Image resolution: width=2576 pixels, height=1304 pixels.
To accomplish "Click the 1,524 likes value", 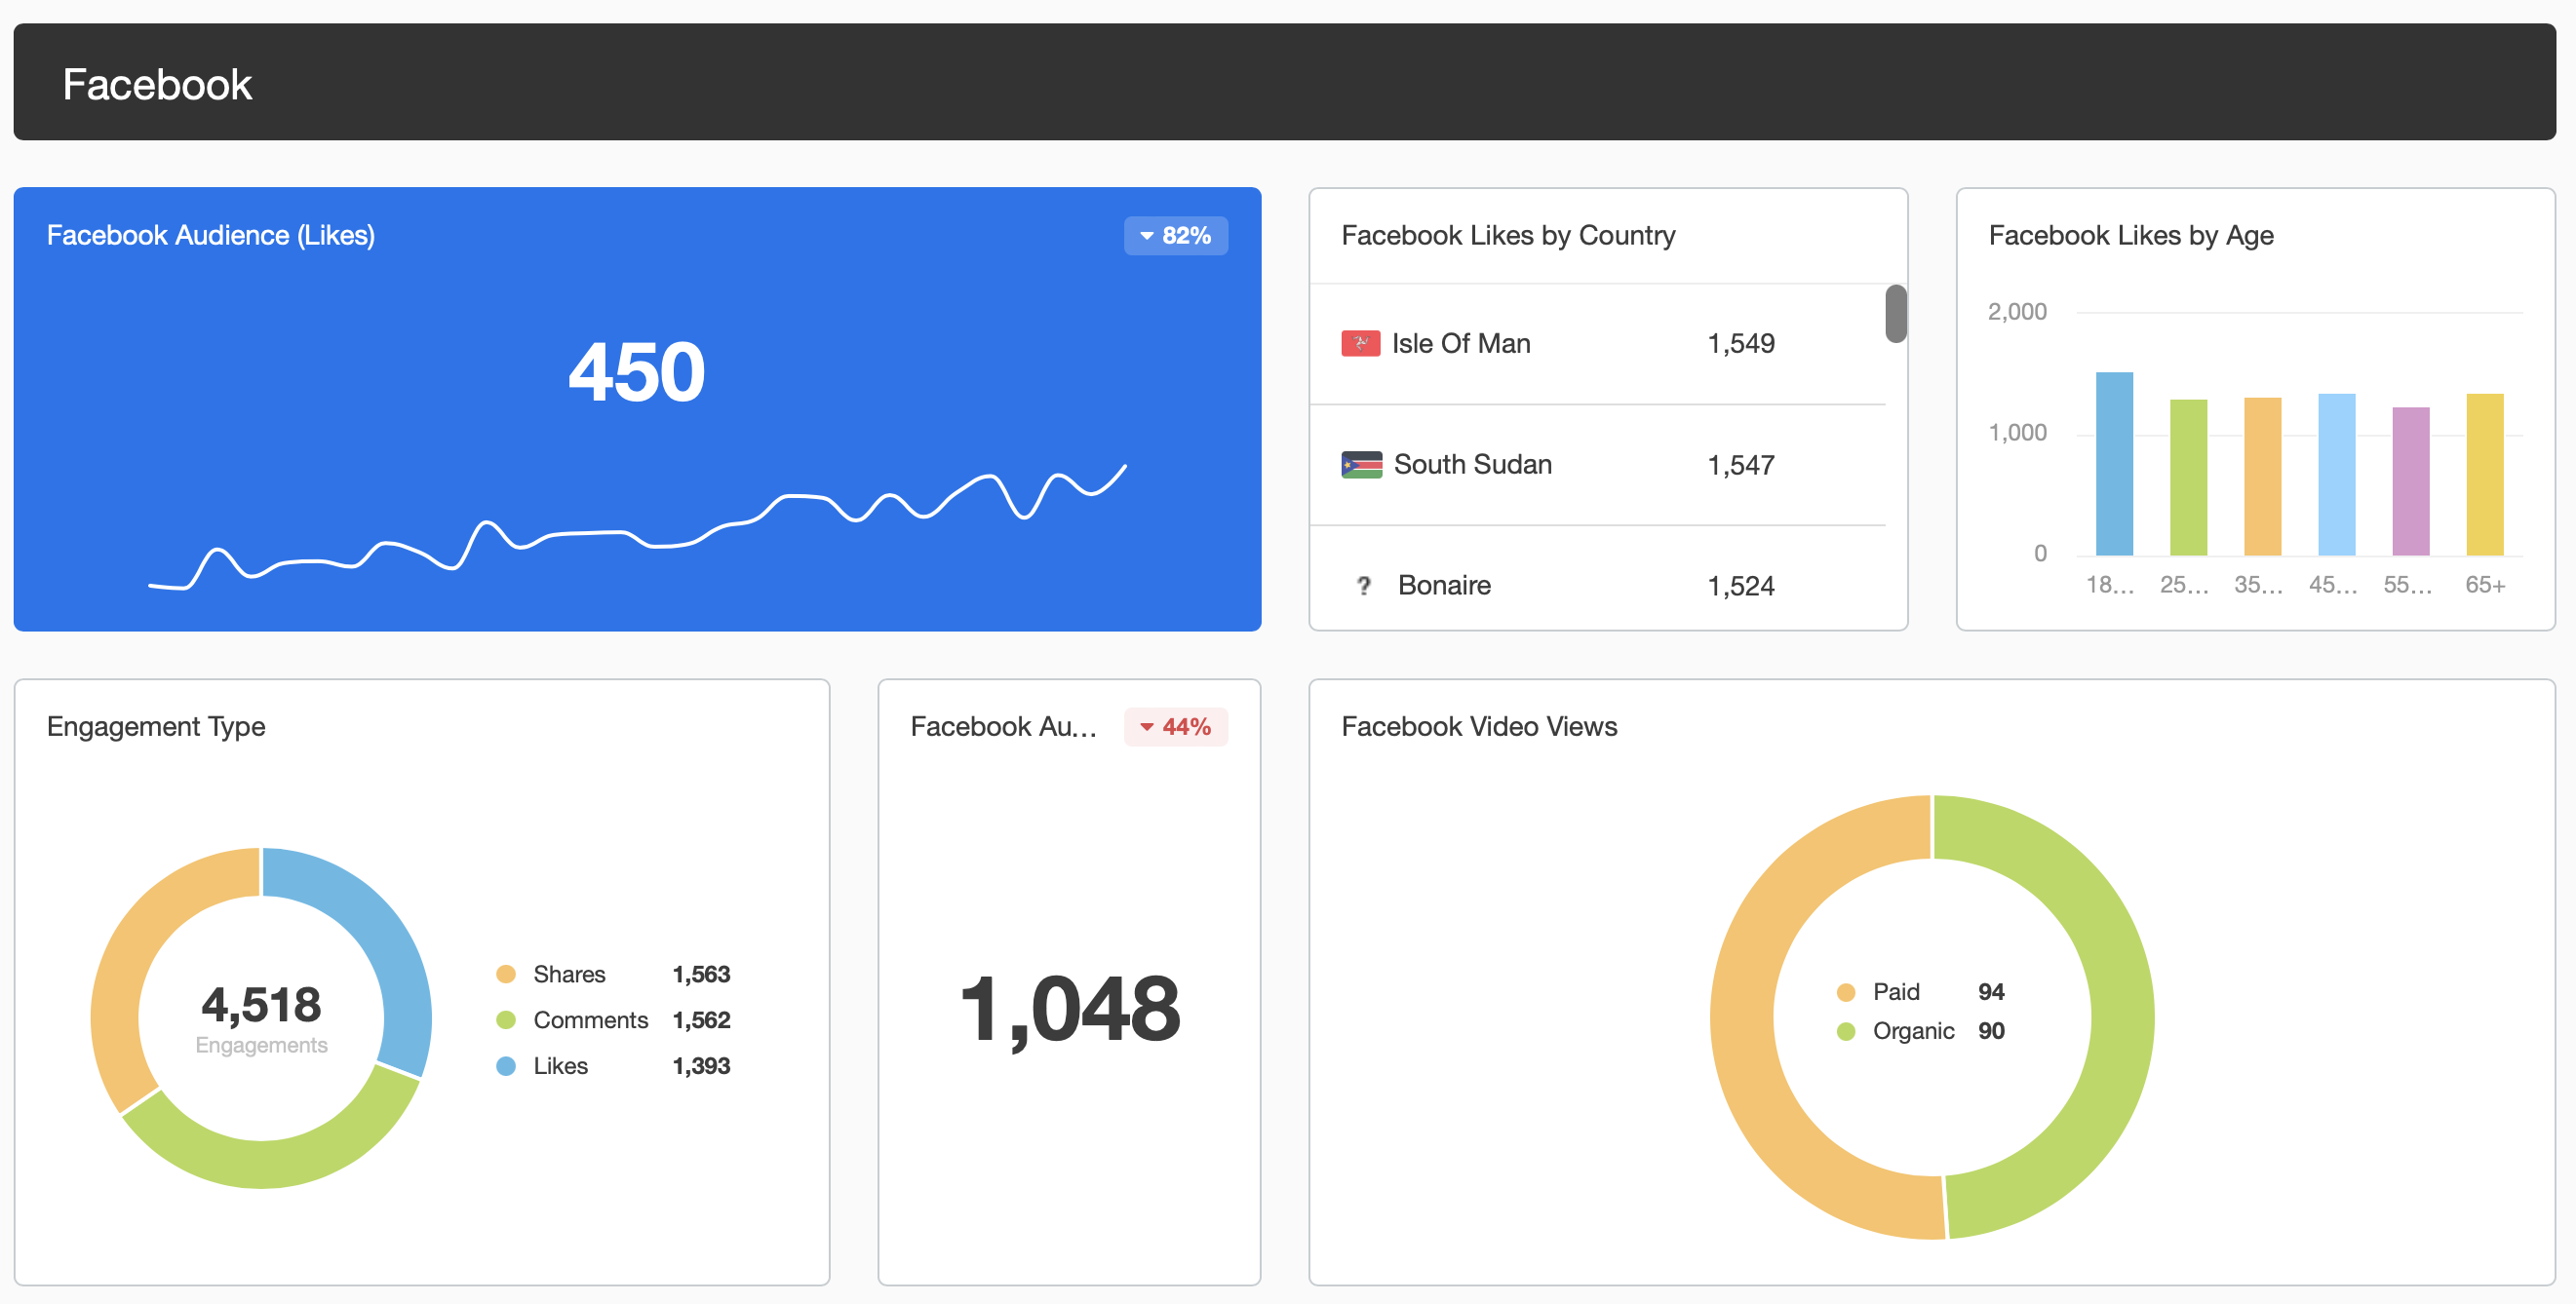I will (1740, 586).
